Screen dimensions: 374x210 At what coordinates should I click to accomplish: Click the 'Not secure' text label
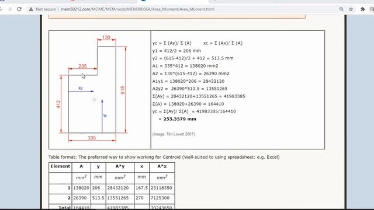click(46, 9)
